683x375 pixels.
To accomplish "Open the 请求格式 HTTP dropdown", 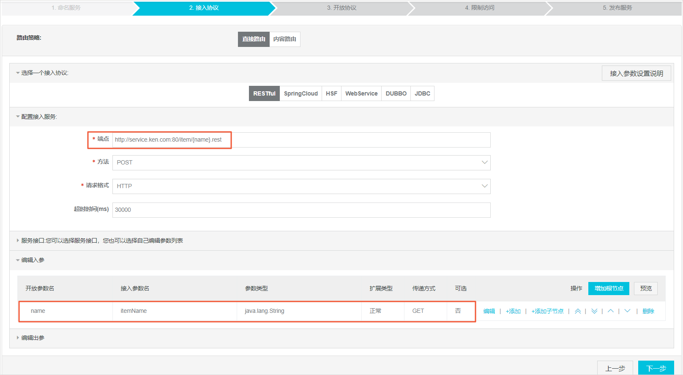I will coord(301,186).
